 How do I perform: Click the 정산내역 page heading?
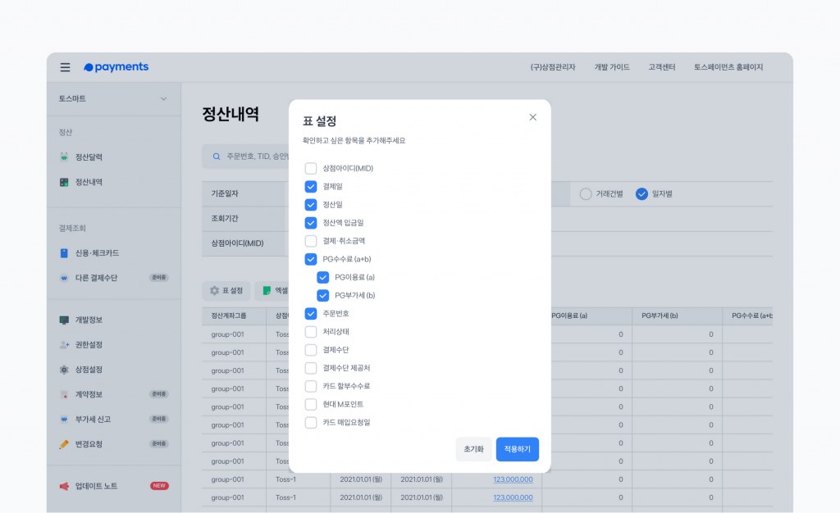(231, 115)
